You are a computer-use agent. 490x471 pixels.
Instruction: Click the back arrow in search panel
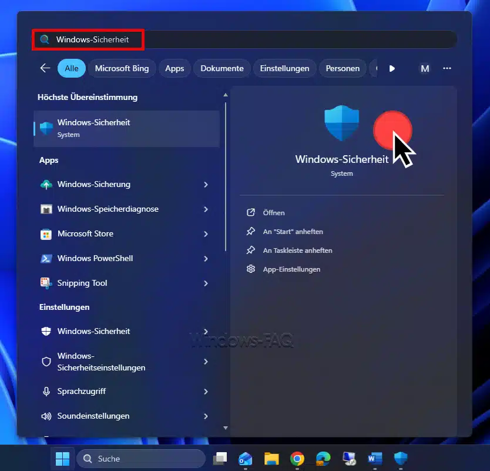click(45, 68)
